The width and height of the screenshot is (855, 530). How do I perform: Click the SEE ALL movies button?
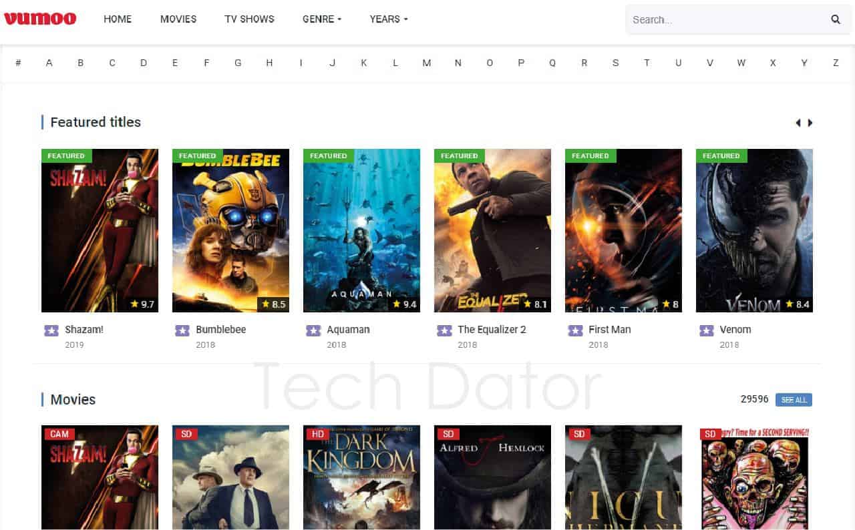coord(794,400)
